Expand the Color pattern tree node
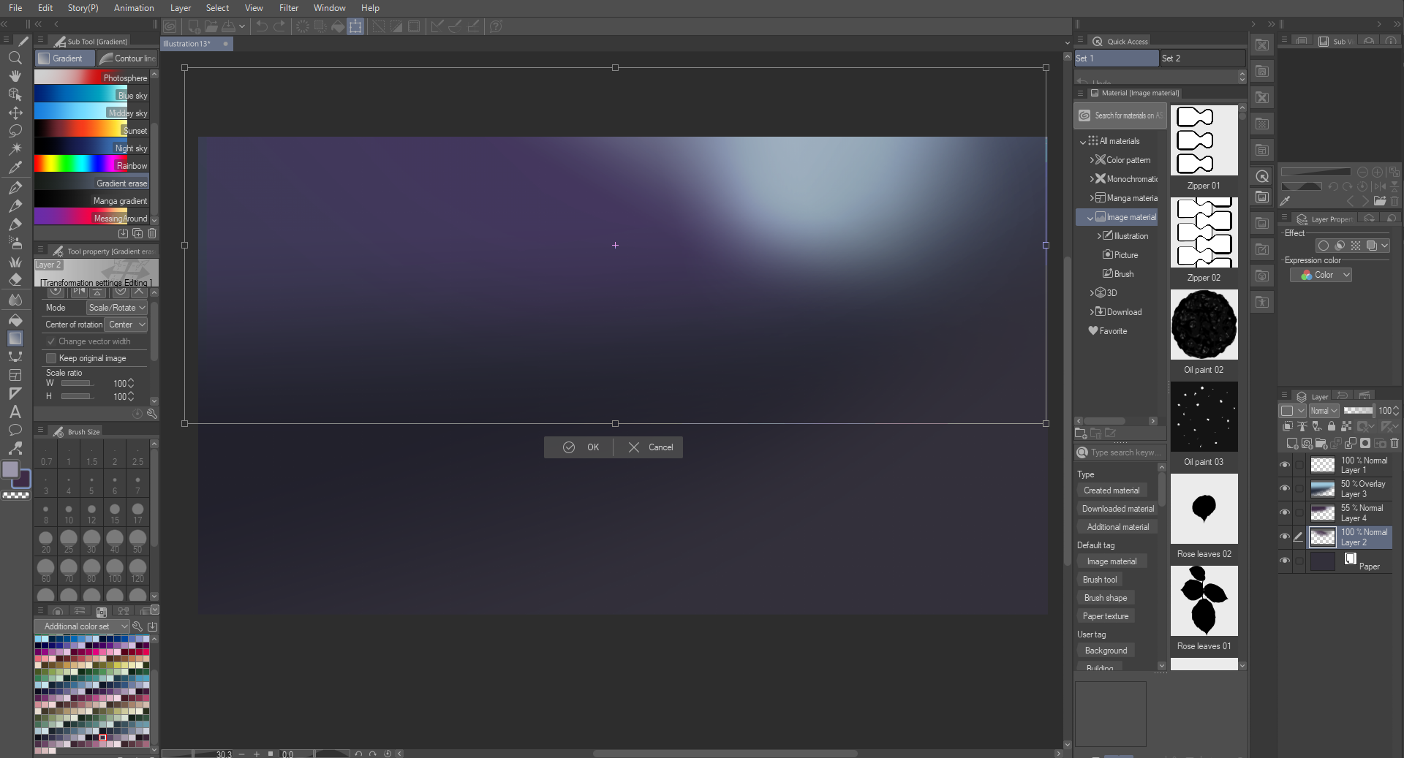The image size is (1404, 758). pos(1092,160)
